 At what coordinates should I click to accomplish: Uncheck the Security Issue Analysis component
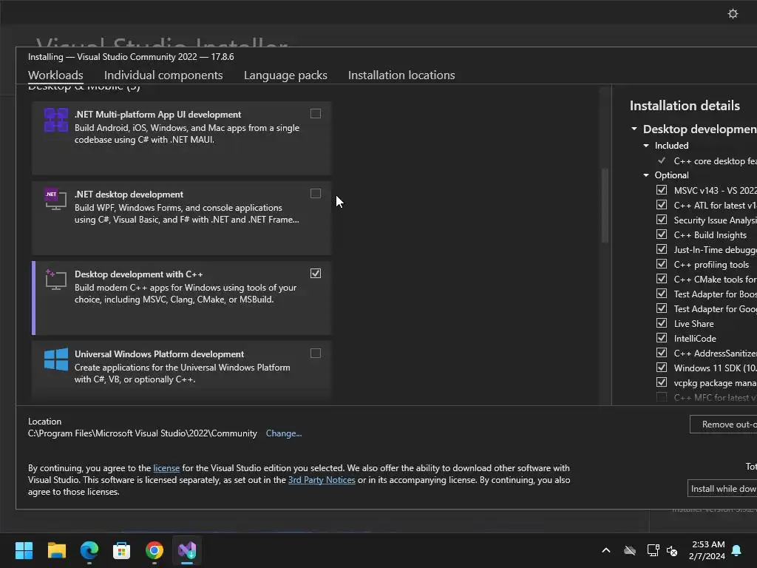[662, 220]
